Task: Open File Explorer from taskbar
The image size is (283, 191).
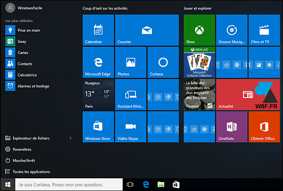Action: pyautogui.click(x=161, y=184)
